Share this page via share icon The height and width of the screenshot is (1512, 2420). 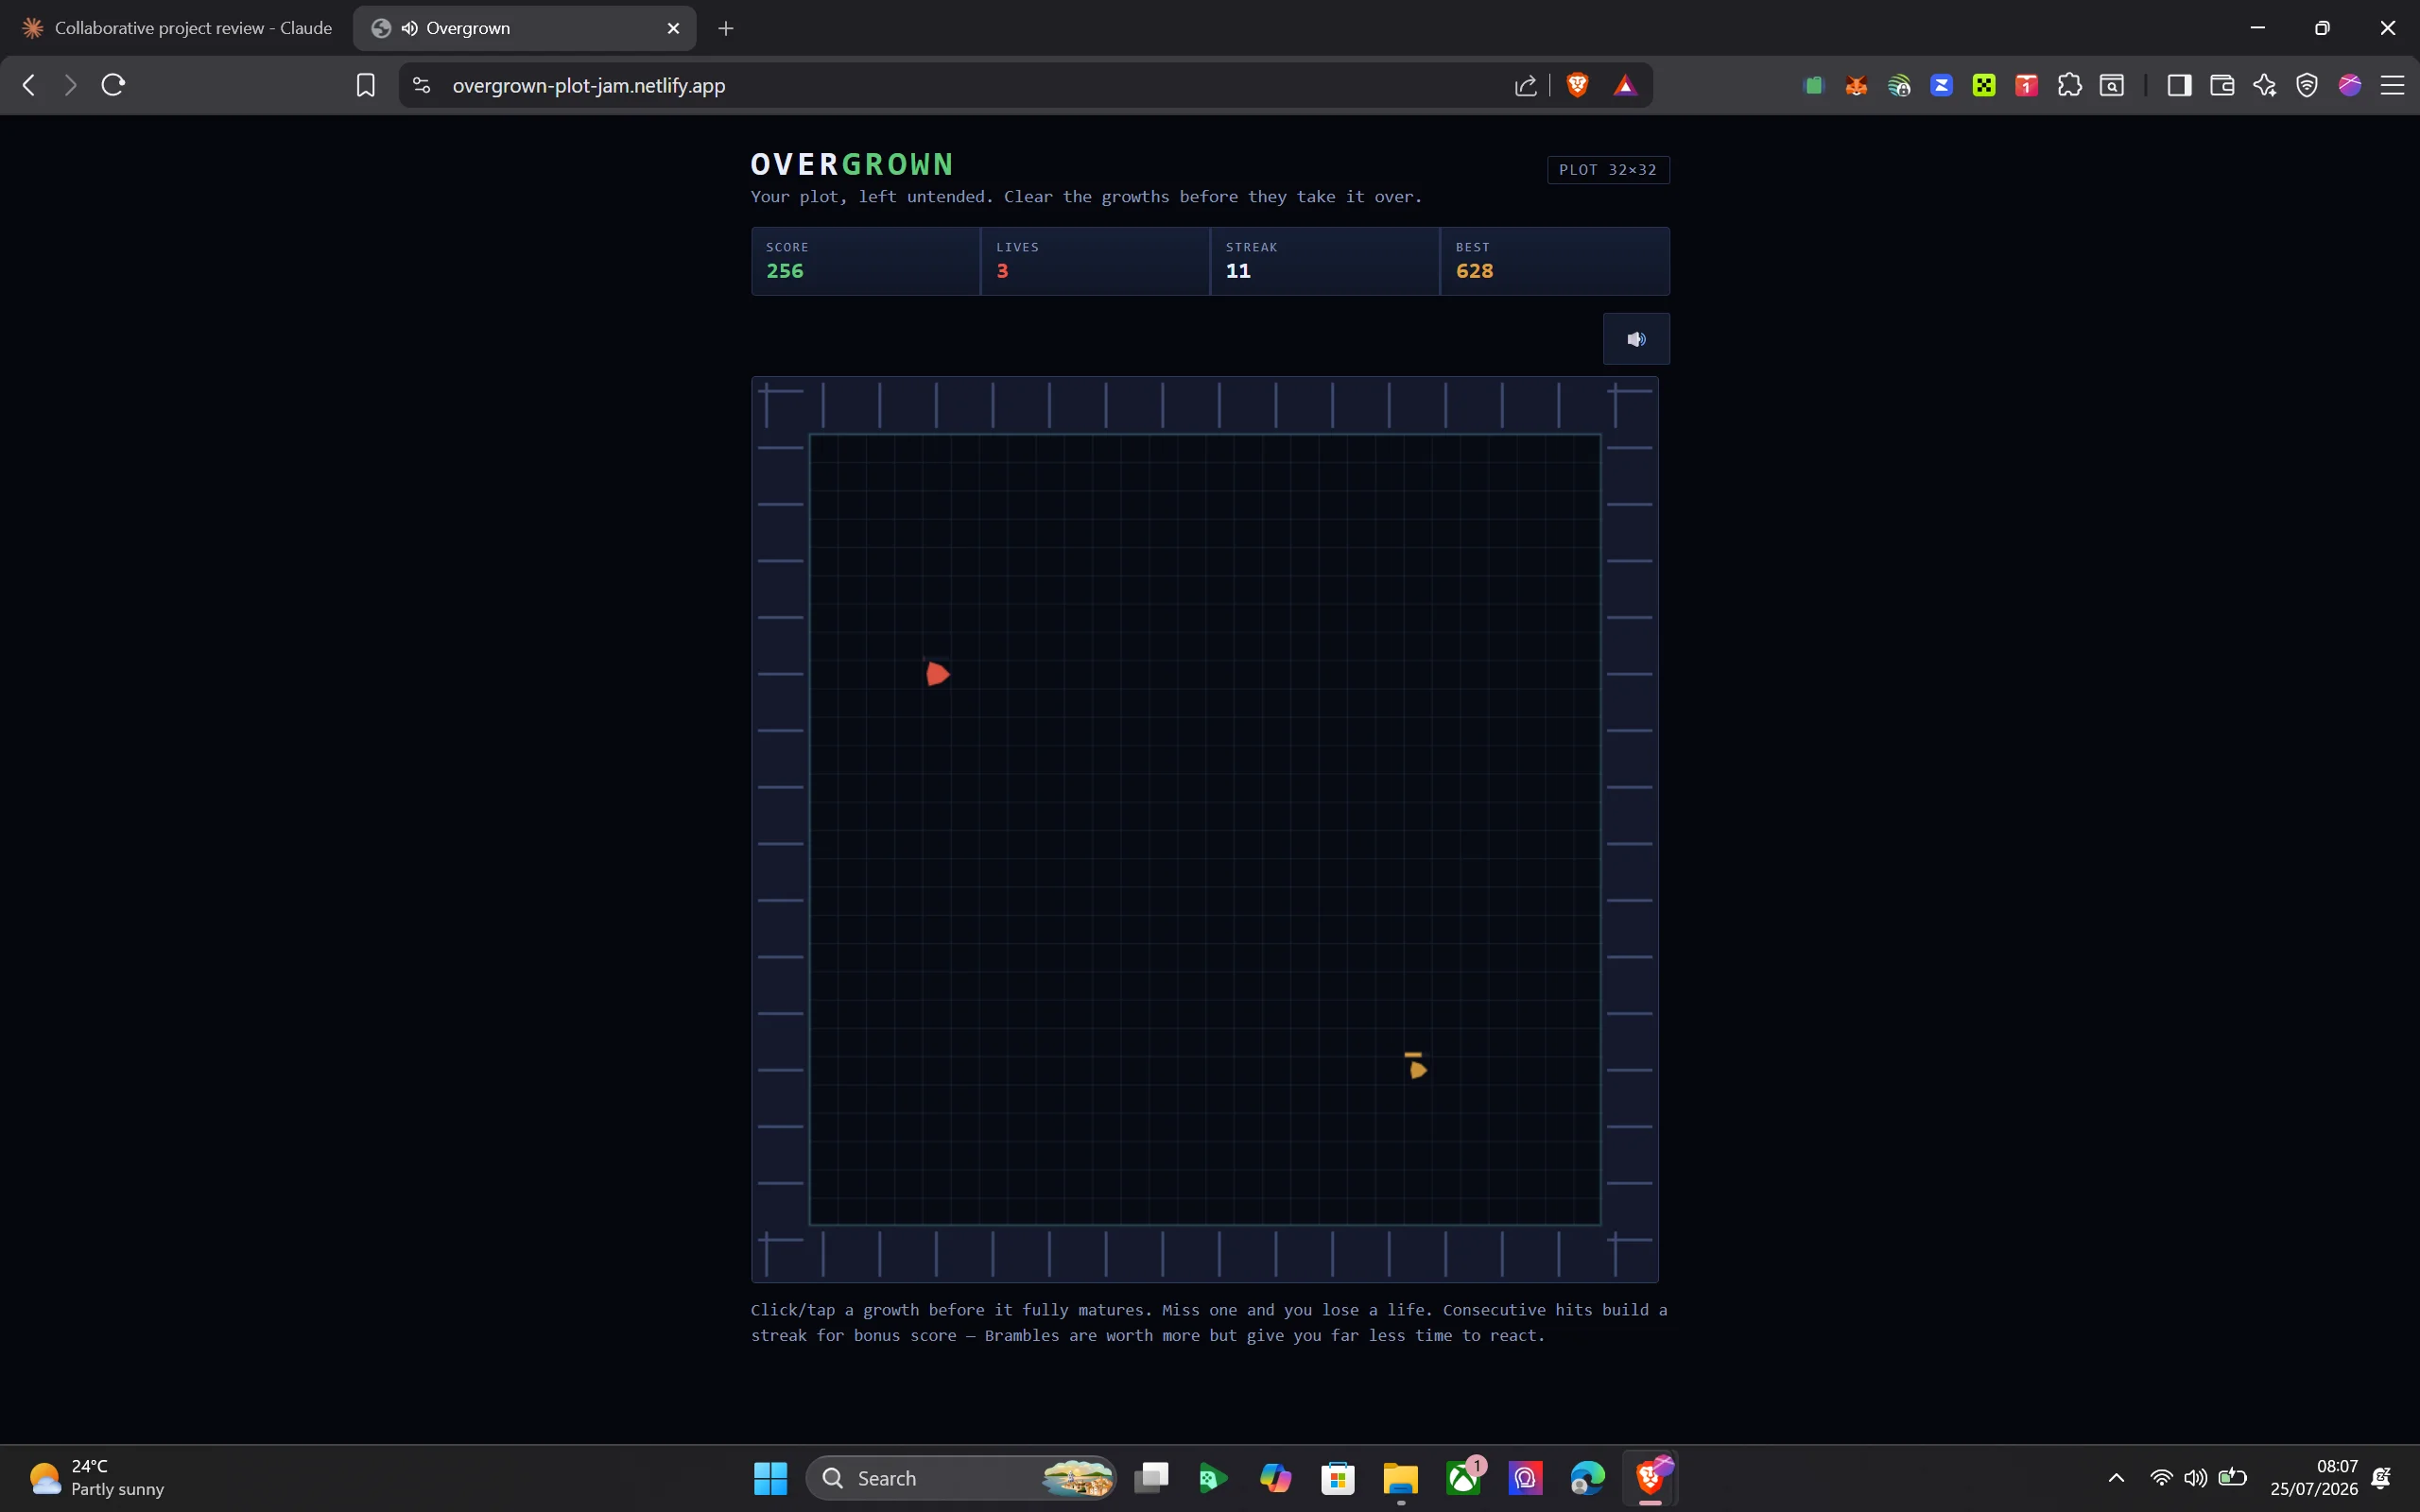[x=1525, y=85]
